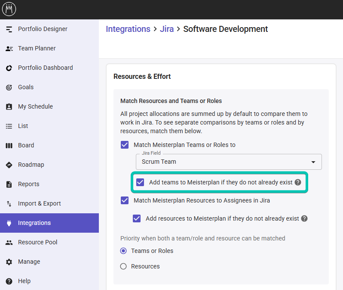The height and width of the screenshot is (290, 343).
Task: Click the Portfolio Dashboard chart icon
Action: point(9,68)
